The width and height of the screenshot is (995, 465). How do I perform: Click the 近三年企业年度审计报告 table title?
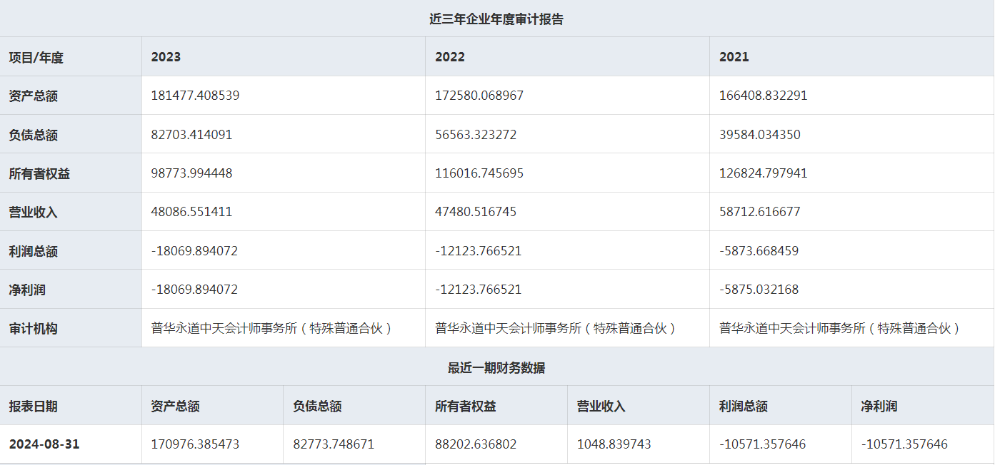(x=496, y=19)
